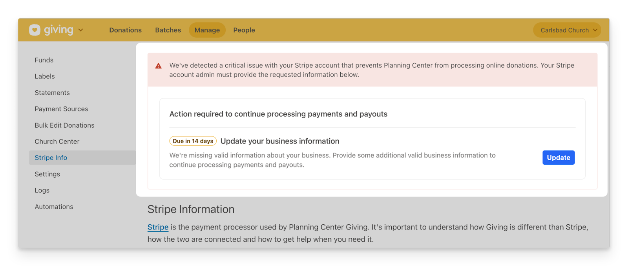This screenshot has height=266, width=628.
Task: Select the Manage tab
Action: (207, 30)
